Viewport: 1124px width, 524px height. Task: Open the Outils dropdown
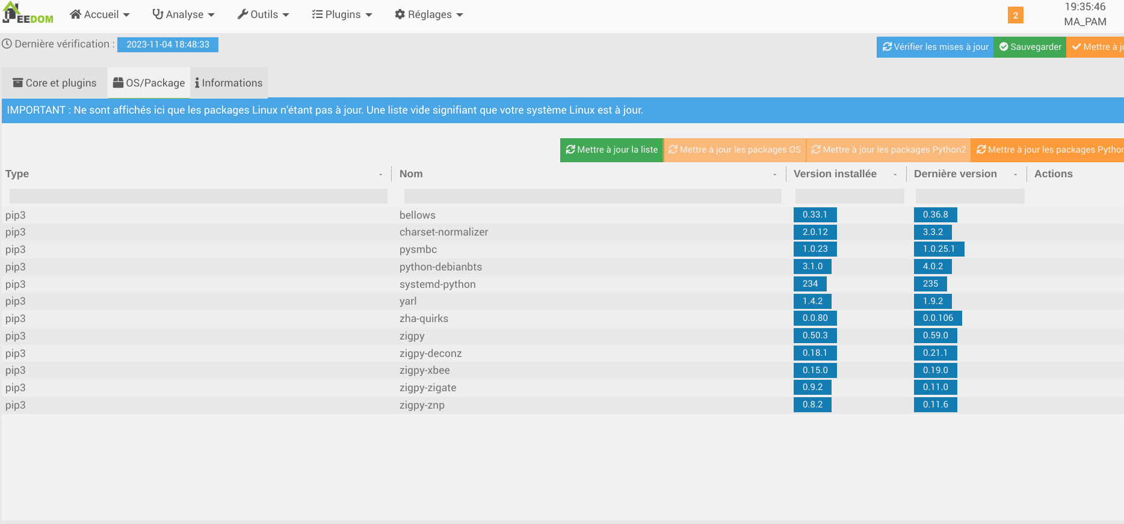[264, 14]
